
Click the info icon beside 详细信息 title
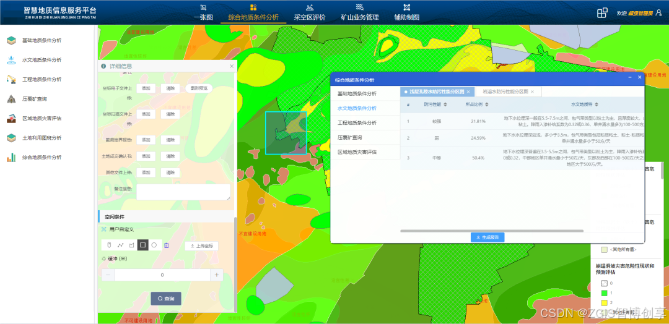click(x=103, y=66)
